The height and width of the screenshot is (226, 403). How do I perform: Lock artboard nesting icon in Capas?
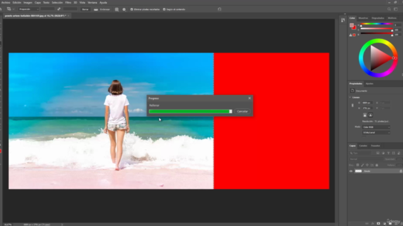(372, 165)
